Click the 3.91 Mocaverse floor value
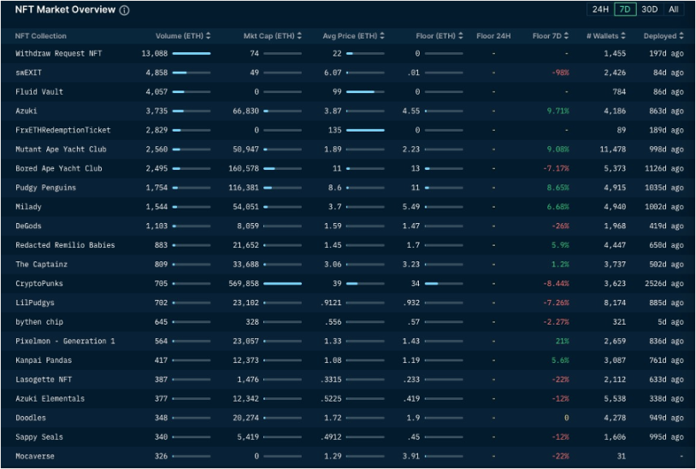The width and height of the screenshot is (696, 469). [x=411, y=455]
